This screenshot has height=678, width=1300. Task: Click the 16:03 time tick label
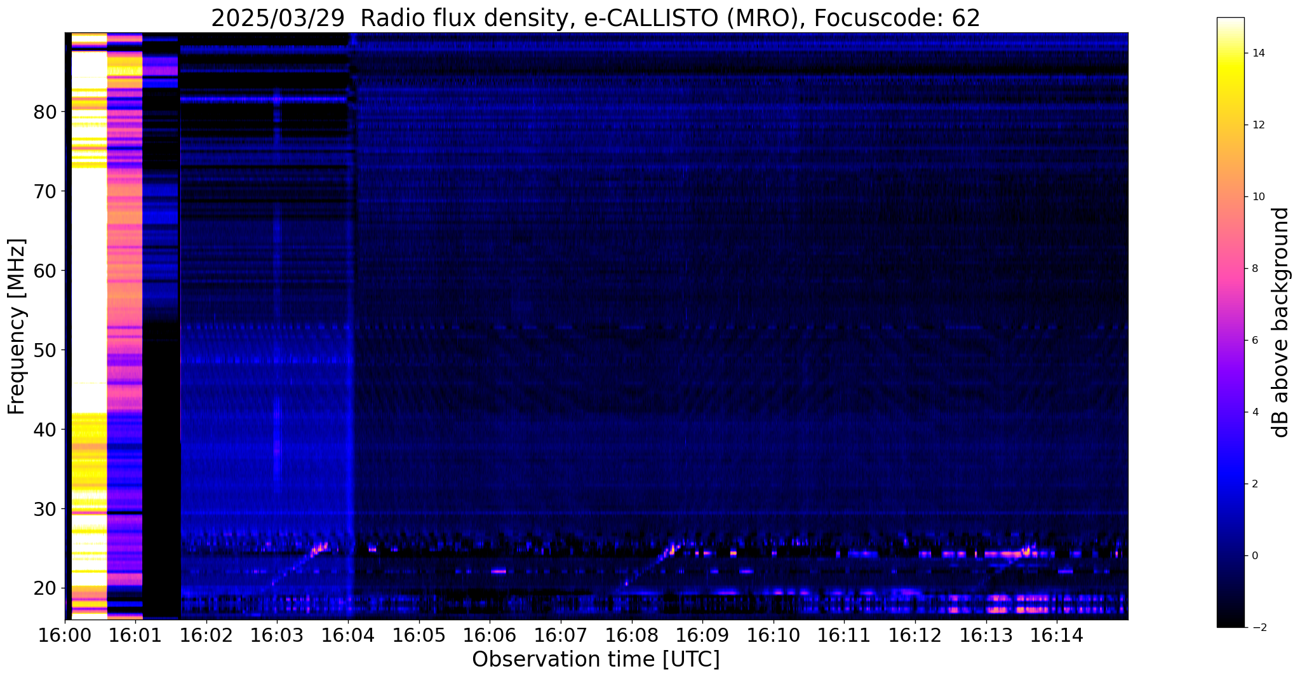coord(277,635)
